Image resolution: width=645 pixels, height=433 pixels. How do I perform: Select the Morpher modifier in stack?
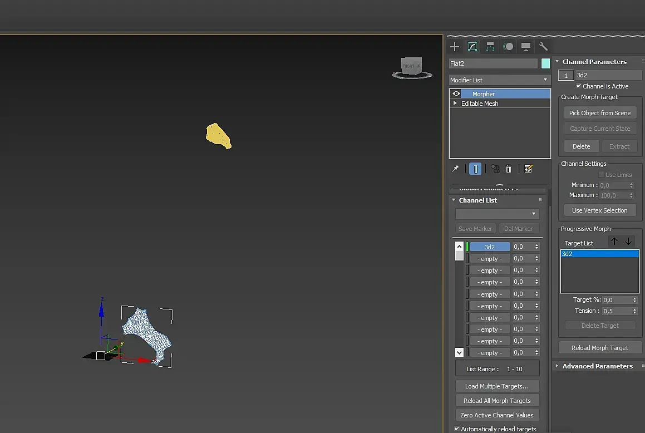click(x=499, y=94)
